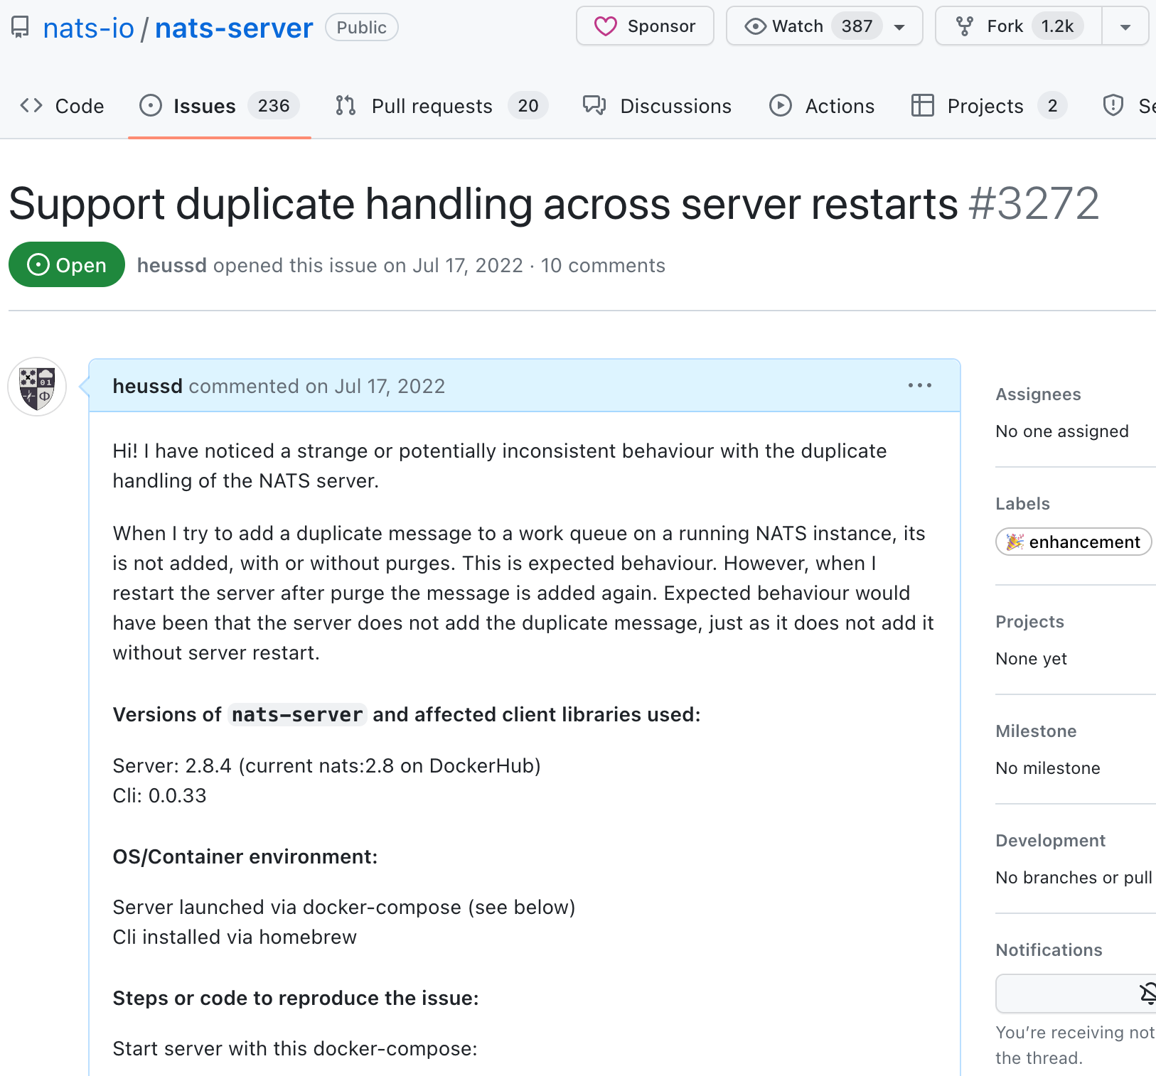
Task: Click the Watch eye icon
Action: 755,26
